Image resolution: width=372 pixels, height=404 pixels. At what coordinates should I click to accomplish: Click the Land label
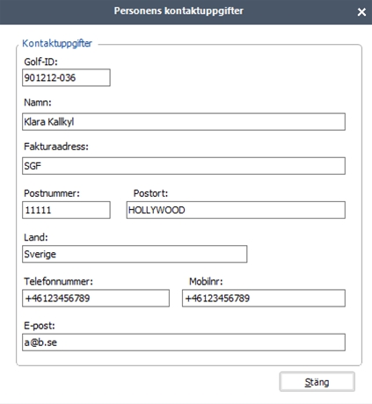(x=36, y=237)
